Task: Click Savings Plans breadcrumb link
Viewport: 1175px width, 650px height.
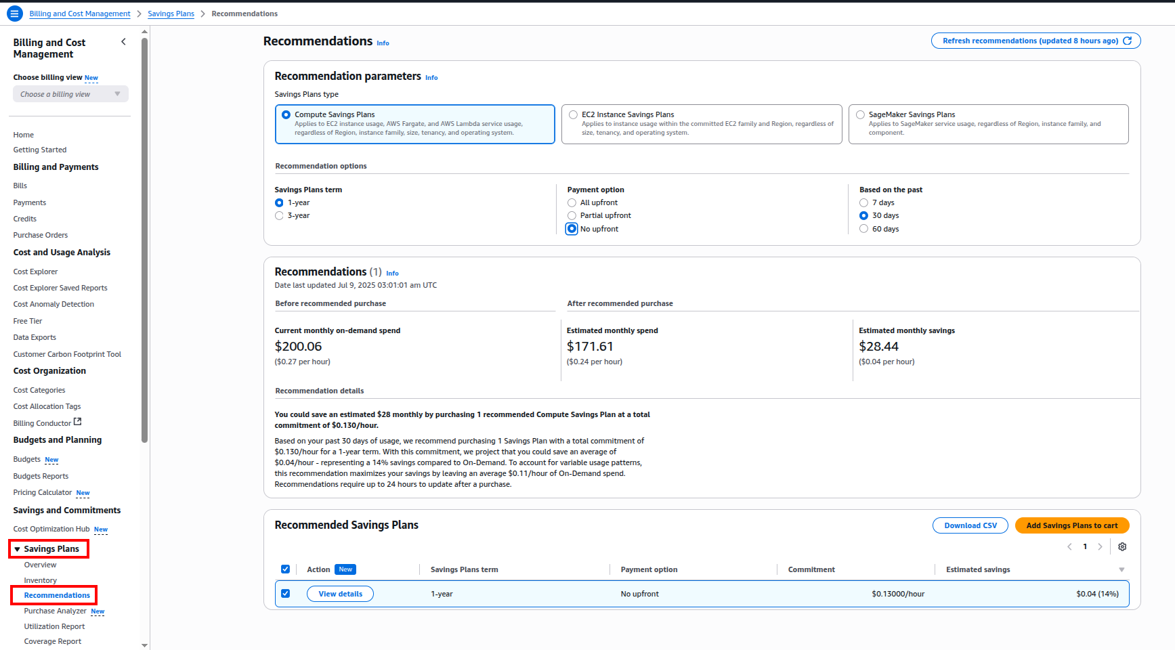Action: pyautogui.click(x=171, y=14)
